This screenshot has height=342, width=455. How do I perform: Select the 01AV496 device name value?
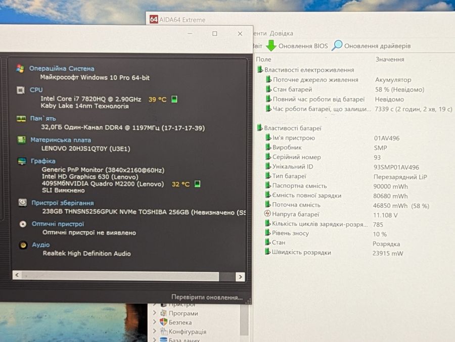pos(387,138)
